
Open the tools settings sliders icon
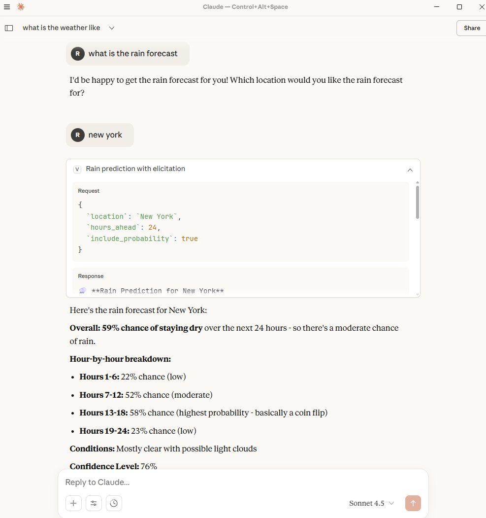[94, 503]
